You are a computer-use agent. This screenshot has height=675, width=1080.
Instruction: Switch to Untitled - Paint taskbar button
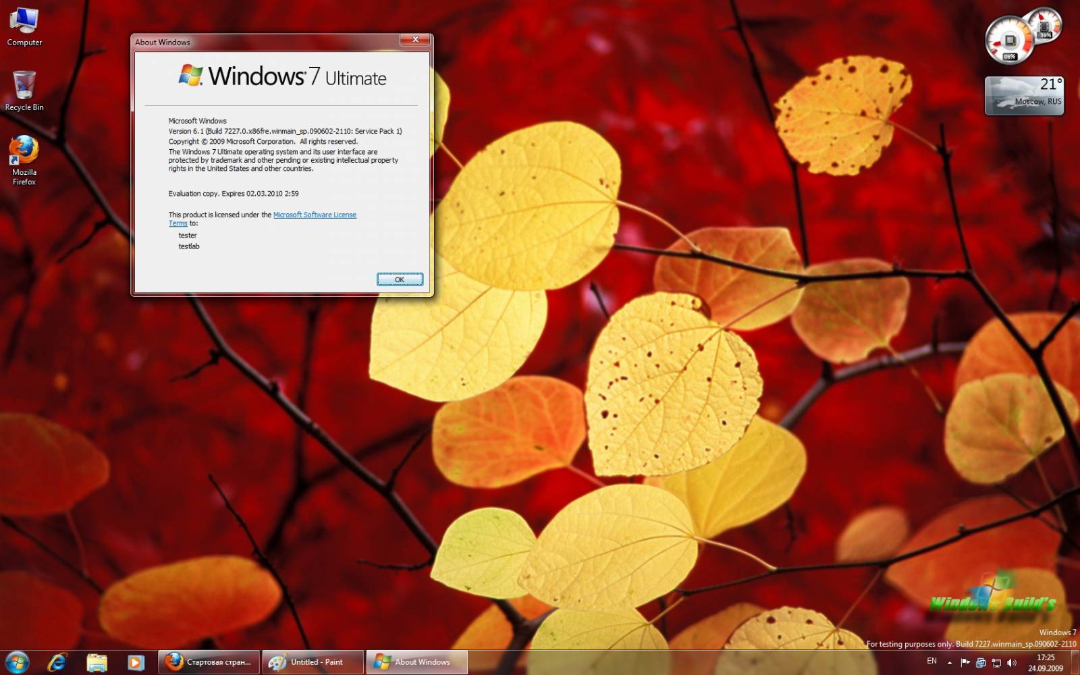pyautogui.click(x=313, y=662)
